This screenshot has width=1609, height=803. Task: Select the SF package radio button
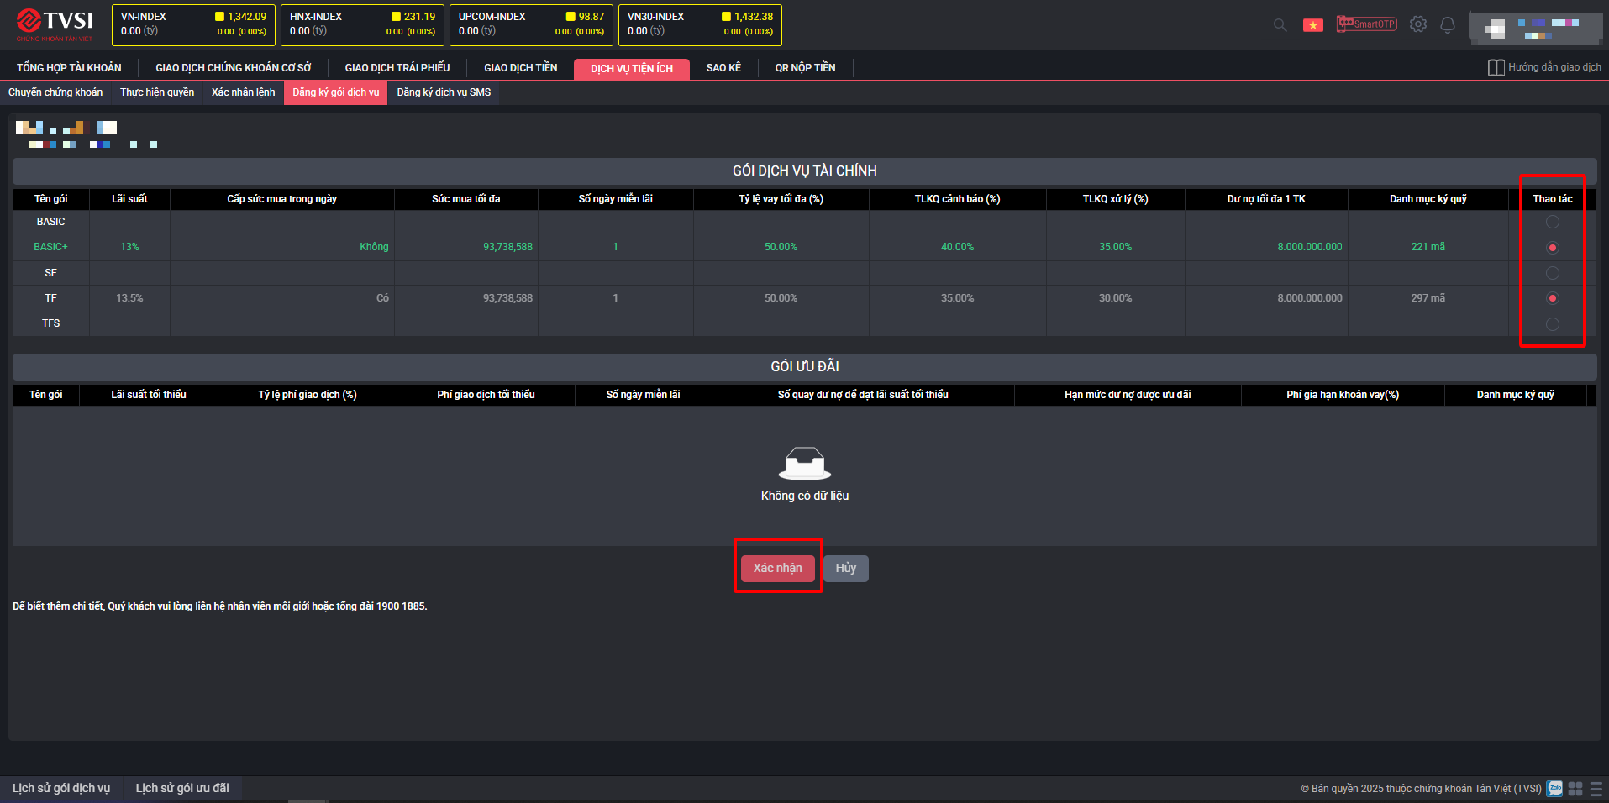pyautogui.click(x=1552, y=273)
